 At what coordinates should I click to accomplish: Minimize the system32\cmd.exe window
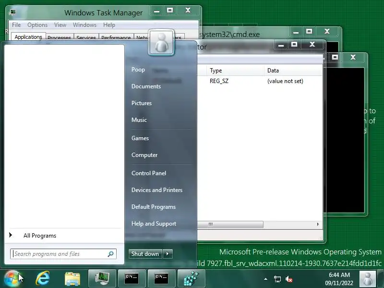296,32
